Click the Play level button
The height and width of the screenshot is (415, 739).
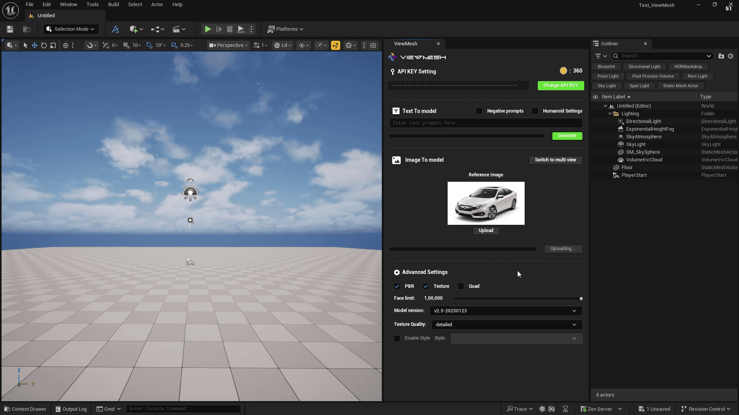pos(207,29)
